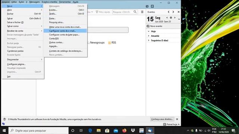
Task: Open the Editar menu
Action: click(14, 2)
